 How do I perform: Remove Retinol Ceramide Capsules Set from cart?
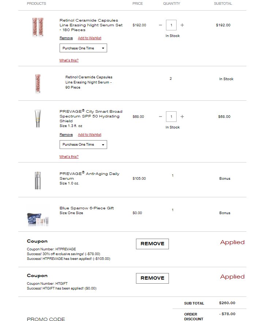coord(66,38)
